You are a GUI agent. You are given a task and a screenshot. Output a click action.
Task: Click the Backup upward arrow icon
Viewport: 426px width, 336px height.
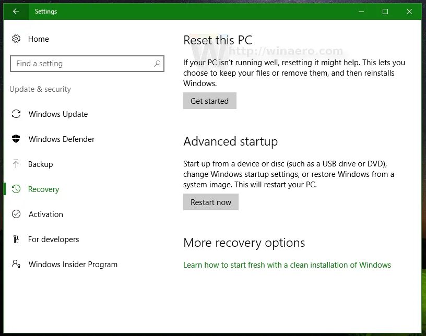click(16, 164)
